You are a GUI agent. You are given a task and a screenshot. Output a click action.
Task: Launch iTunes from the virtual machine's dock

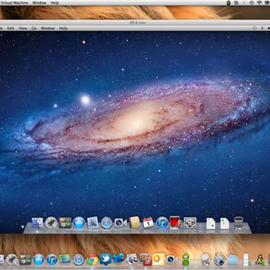(162, 223)
